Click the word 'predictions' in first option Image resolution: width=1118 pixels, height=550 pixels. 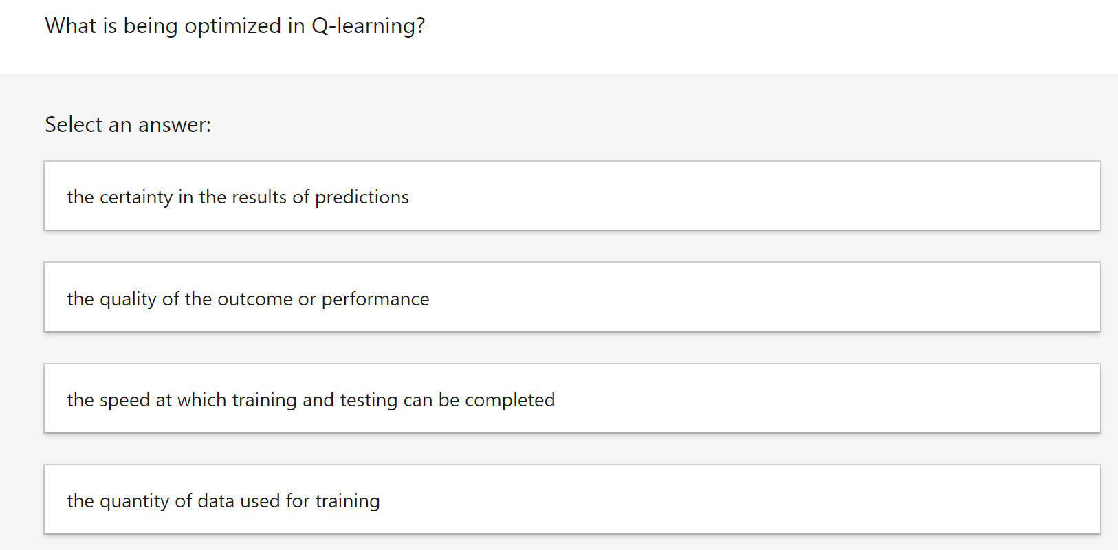point(362,197)
